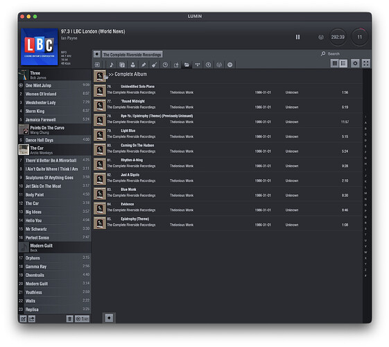The image size is (389, 347).
Task: Open the radio broadcast icon in toolbar
Action: point(219,65)
